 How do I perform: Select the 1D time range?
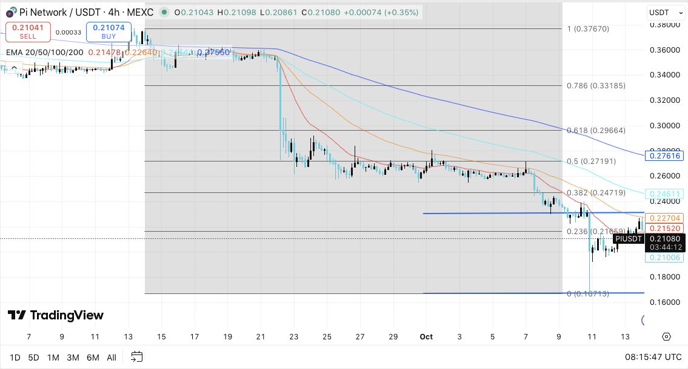tap(15, 357)
